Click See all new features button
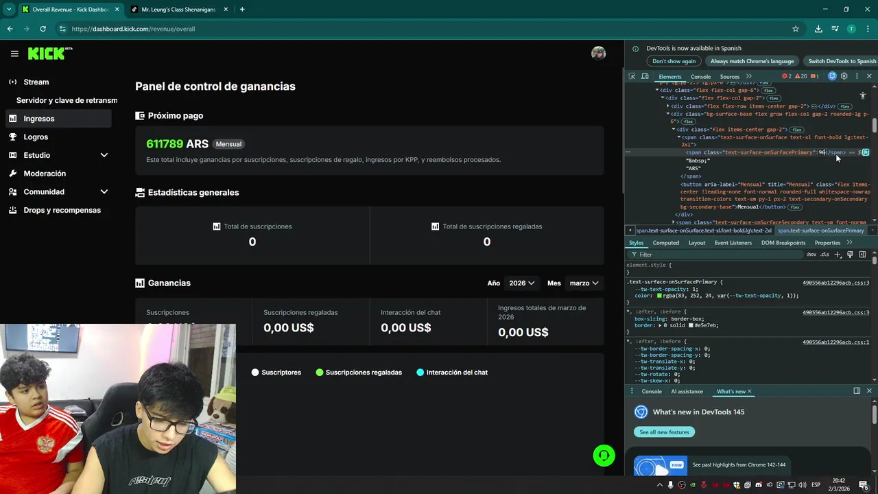The height and width of the screenshot is (494, 878). pos(664,432)
